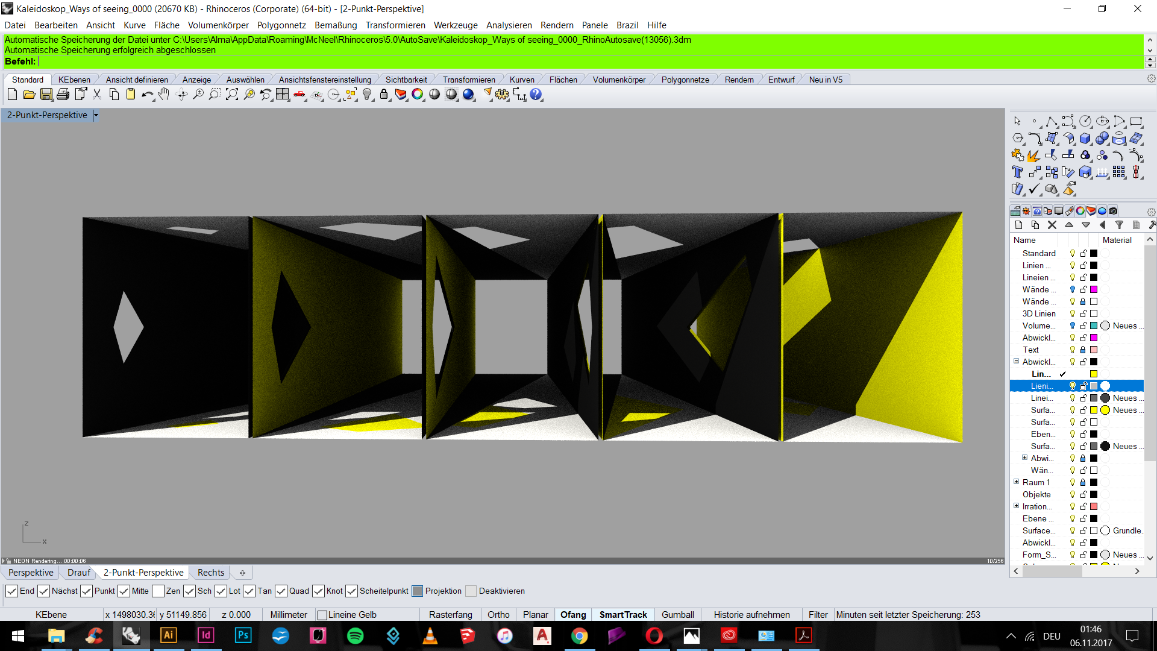The height and width of the screenshot is (651, 1157).
Task: Click the layer filter funnel icon
Action: pos(1119,225)
